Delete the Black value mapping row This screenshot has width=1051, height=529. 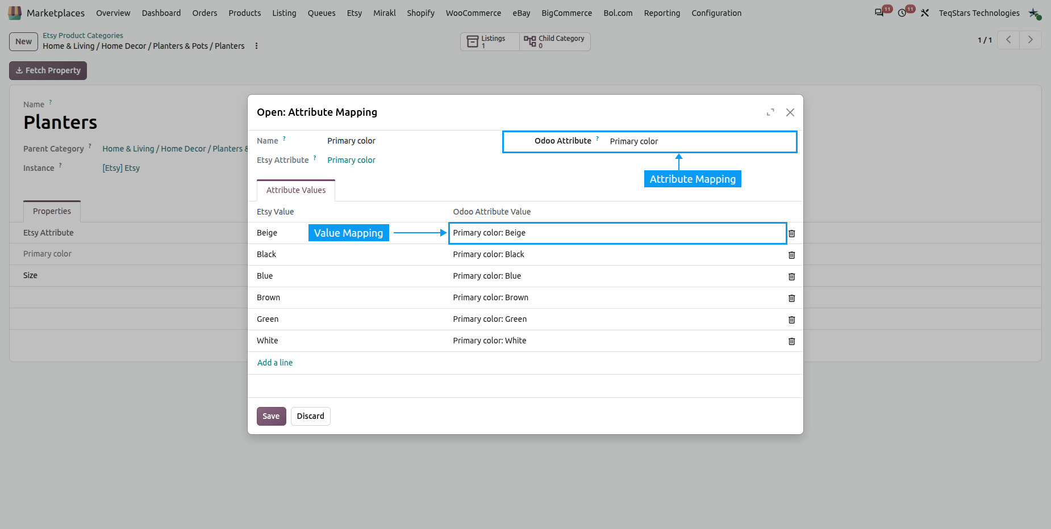tap(791, 255)
